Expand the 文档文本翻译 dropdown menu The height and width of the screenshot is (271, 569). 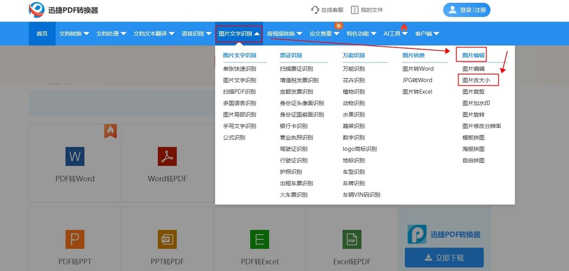(154, 34)
